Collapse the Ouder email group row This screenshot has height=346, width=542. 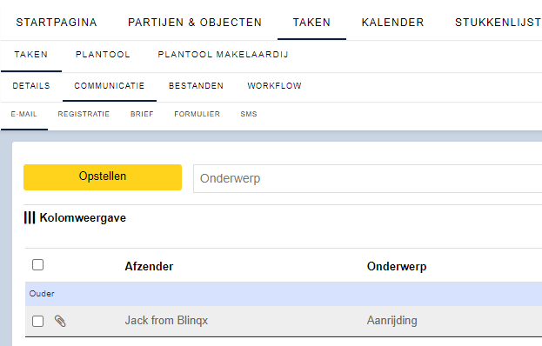tap(284, 294)
